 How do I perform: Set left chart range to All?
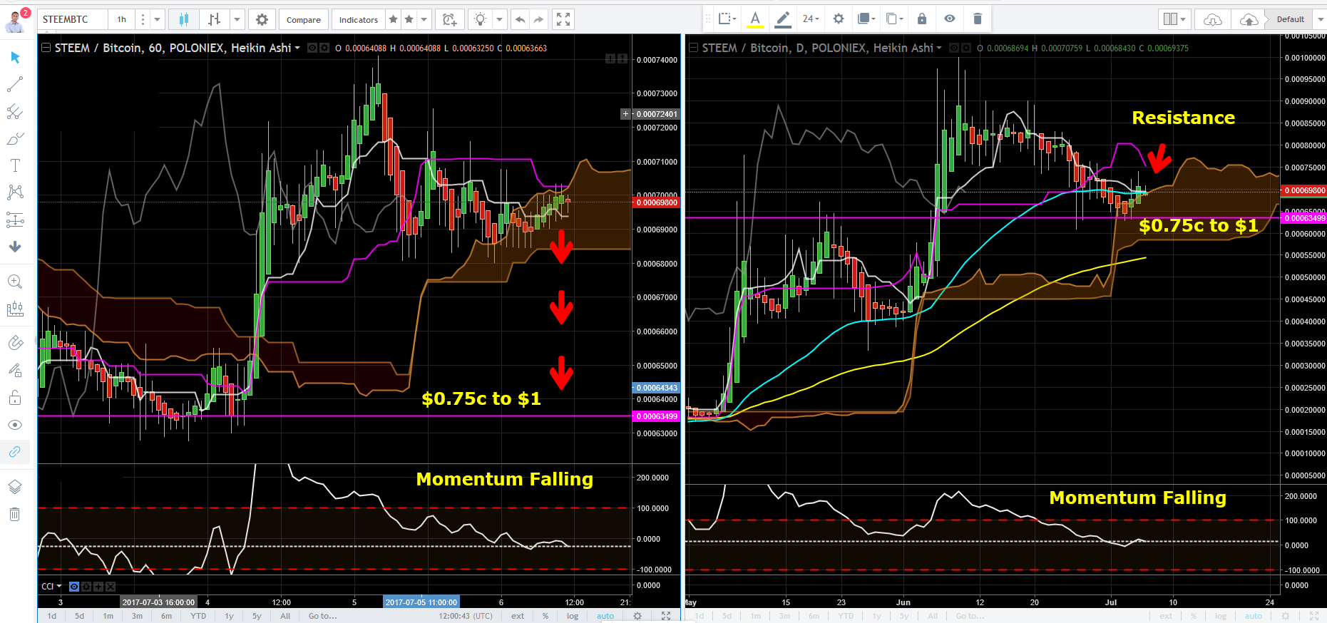coord(285,616)
